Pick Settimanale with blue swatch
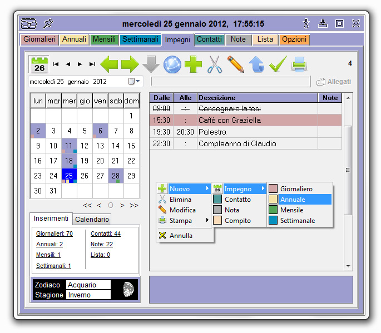This screenshot has width=381, height=333. pyautogui.click(x=300, y=221)
